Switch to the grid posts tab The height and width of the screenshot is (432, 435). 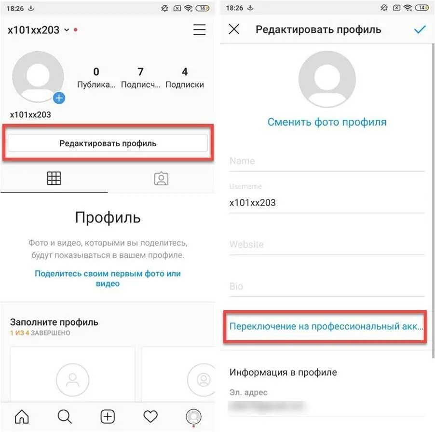point(54,178)
